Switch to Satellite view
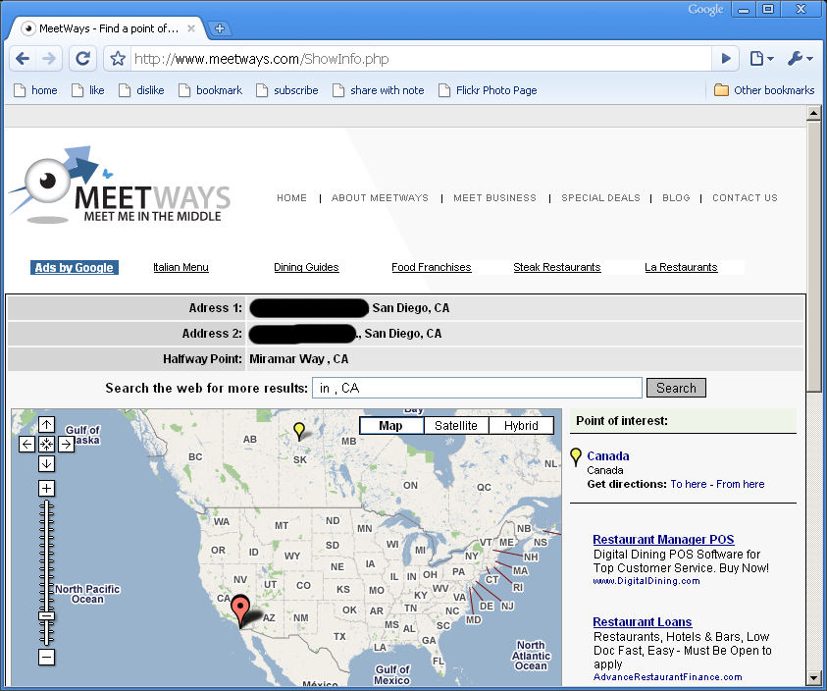Viewport: 827px width, 691px height. tap(456, 425)
